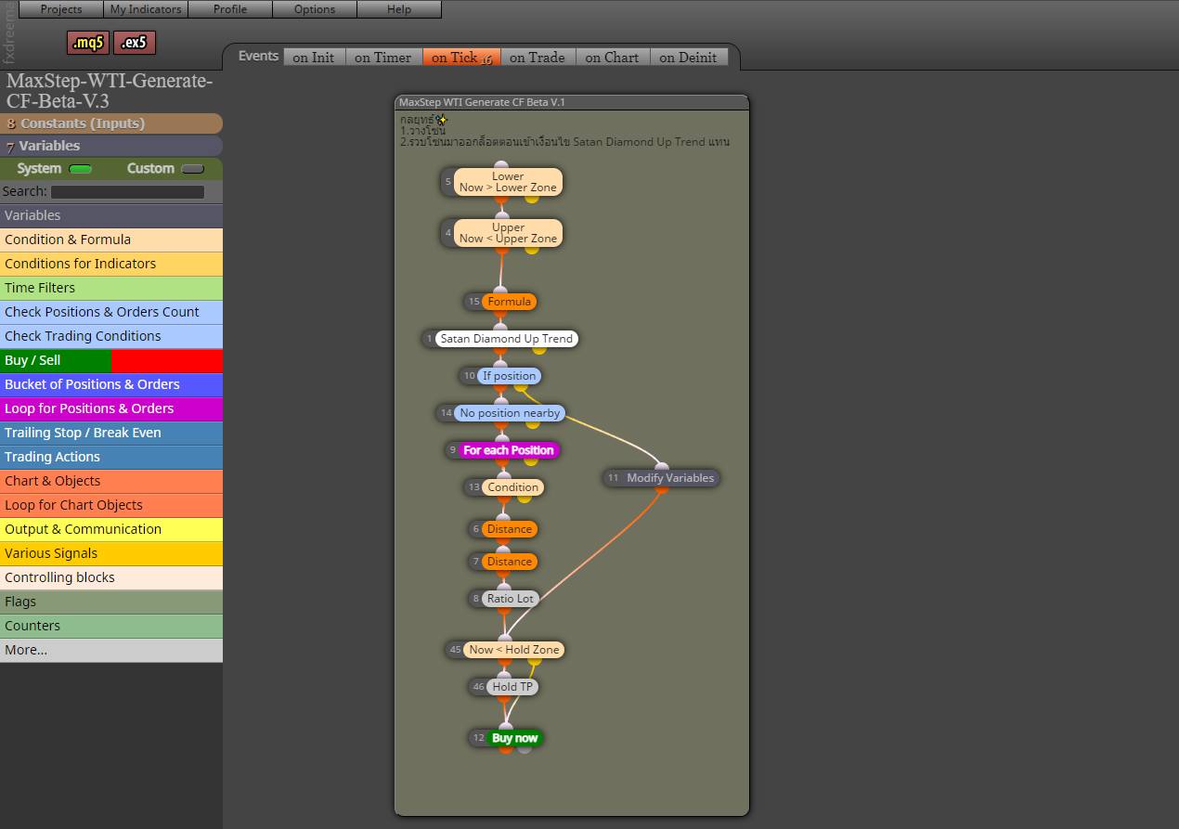1179x829 pixels.
Task: Open Check Positions & Orders Count category
Action: click(111, 312)
